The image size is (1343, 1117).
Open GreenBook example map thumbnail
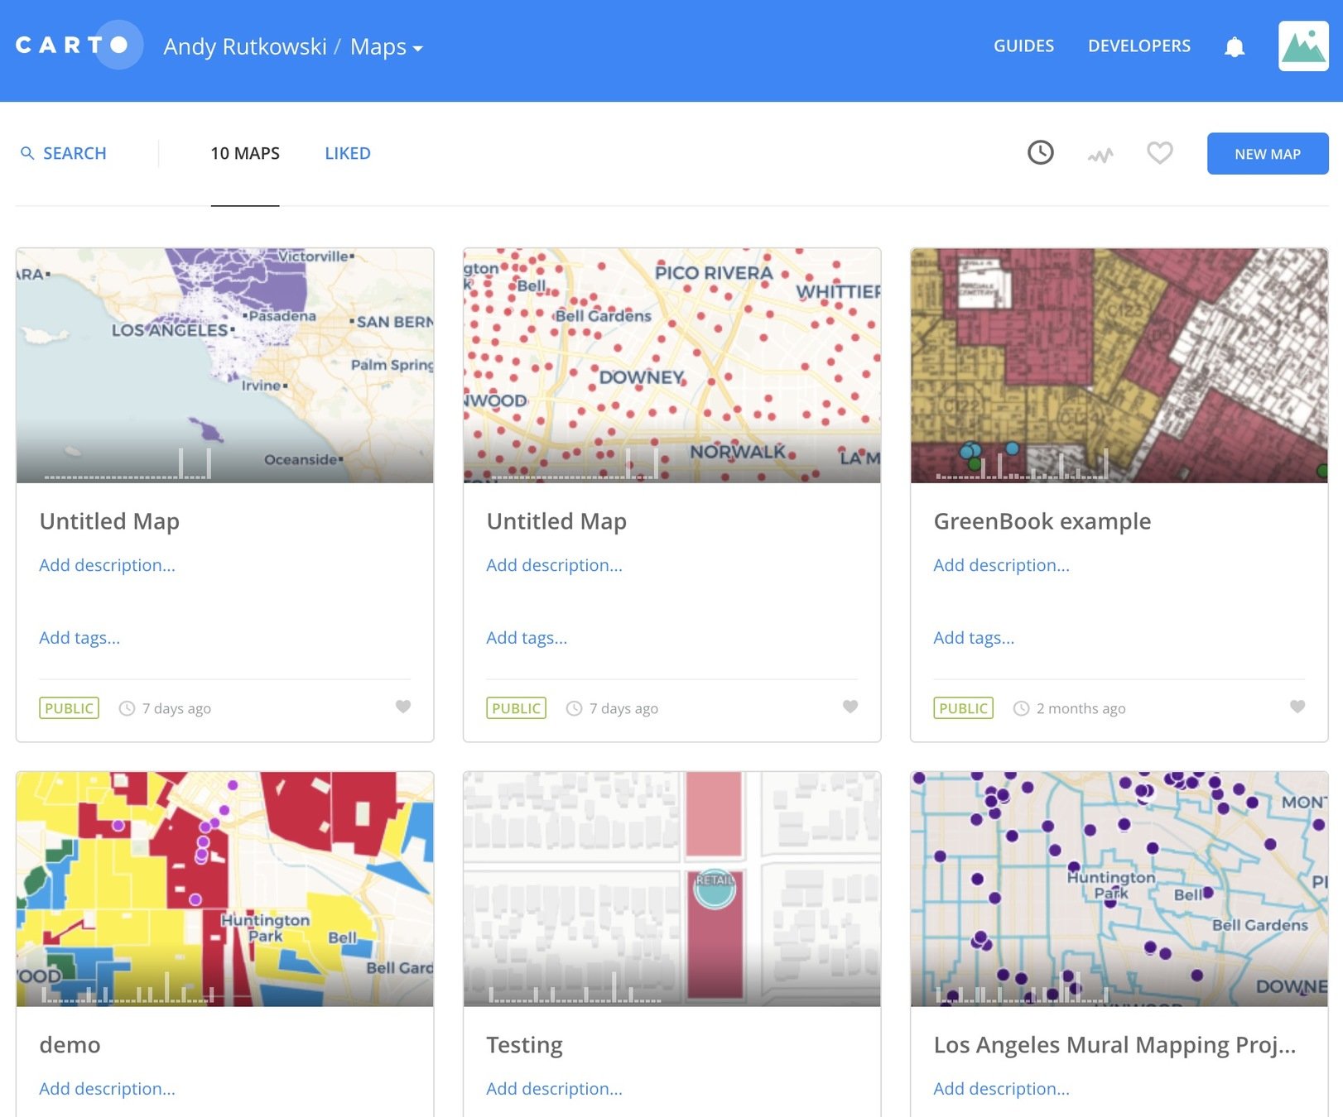click(x=1119, y=365)
